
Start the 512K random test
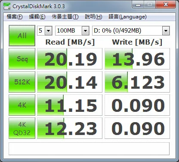22,82
